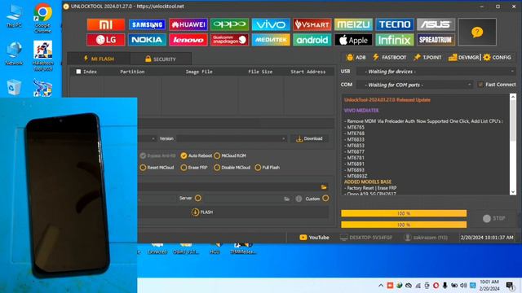Select the Infinix brand logo
The image size is (522, 293).
(395, 40)
